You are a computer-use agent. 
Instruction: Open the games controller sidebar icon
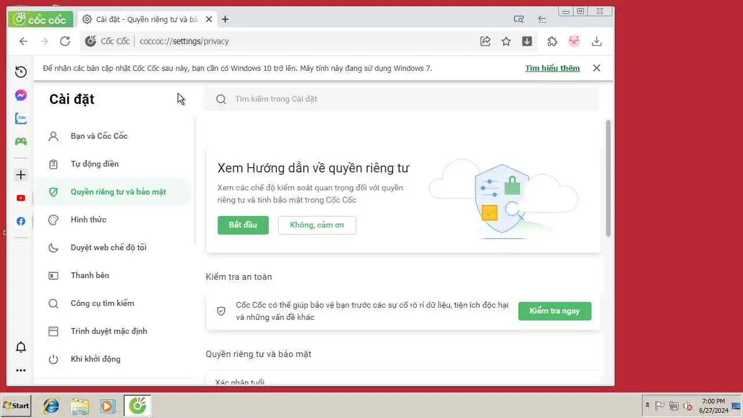pyautogui.click(x=21, y=141)
